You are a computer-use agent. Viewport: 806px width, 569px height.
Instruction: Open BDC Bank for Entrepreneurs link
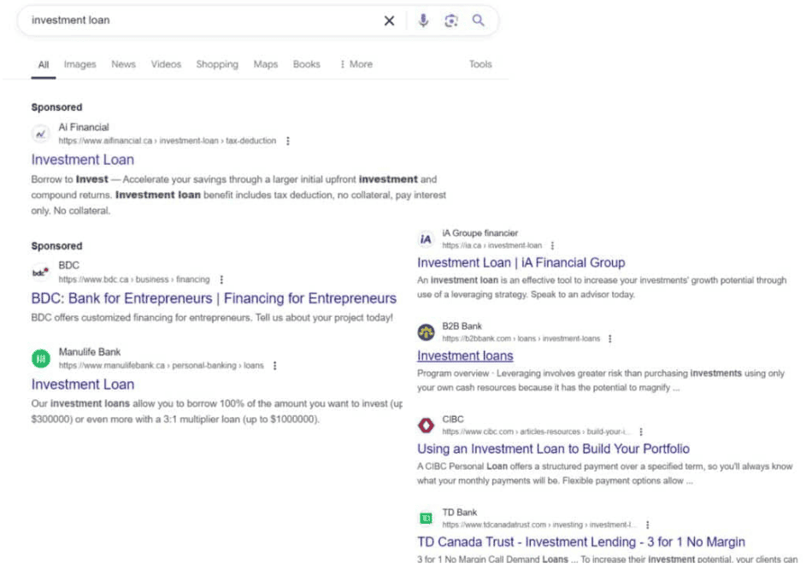[x=214, y=298]
